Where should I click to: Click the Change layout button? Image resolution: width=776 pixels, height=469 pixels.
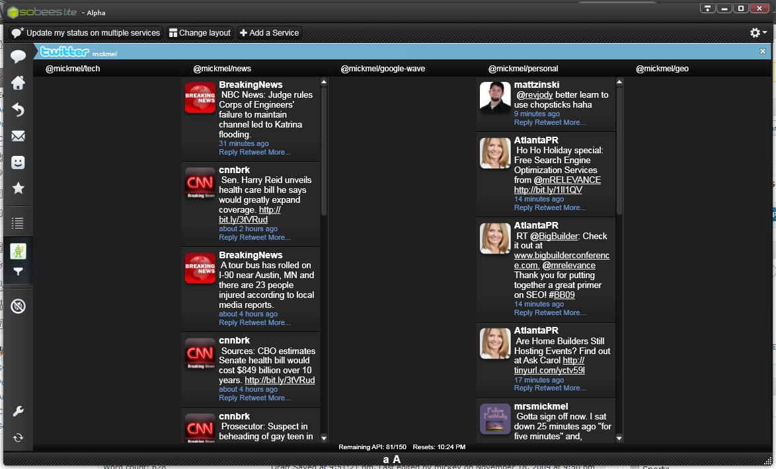point(200,32)
